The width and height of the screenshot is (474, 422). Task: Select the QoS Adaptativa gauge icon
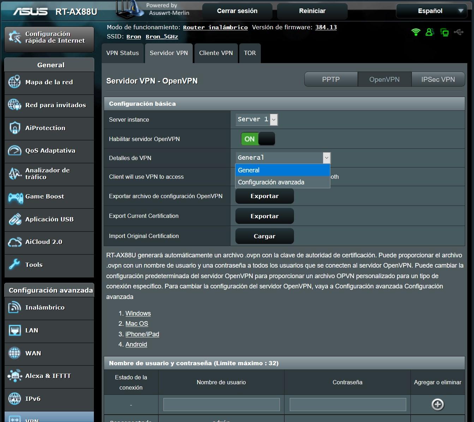click(14, 151)
